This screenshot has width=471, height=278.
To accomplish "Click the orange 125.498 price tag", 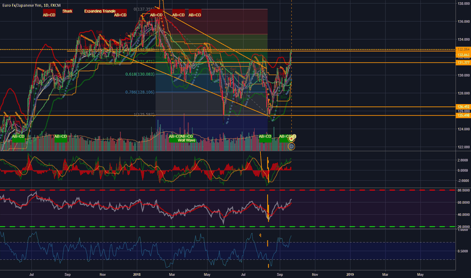I will (x=463, y=115).
